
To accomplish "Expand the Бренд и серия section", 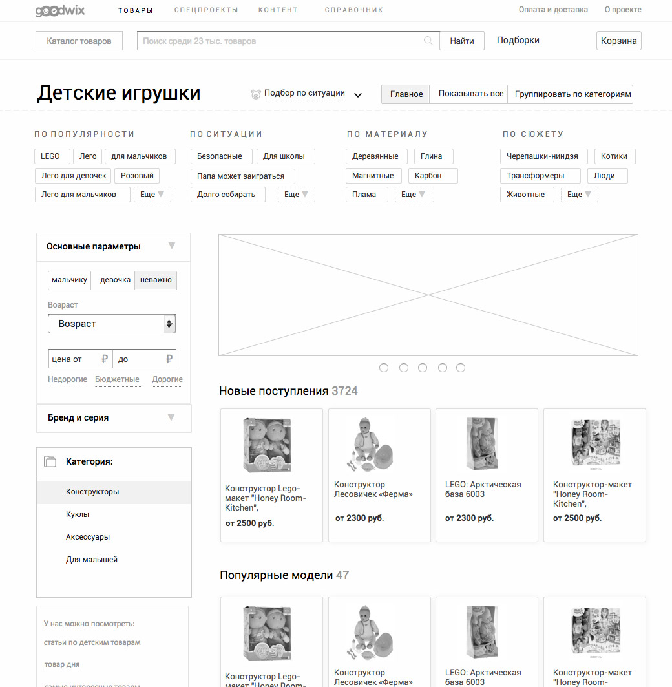I will pos(114,418).
